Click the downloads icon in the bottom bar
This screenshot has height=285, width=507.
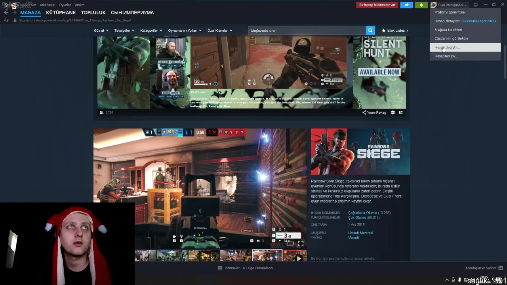pos(220,268)
